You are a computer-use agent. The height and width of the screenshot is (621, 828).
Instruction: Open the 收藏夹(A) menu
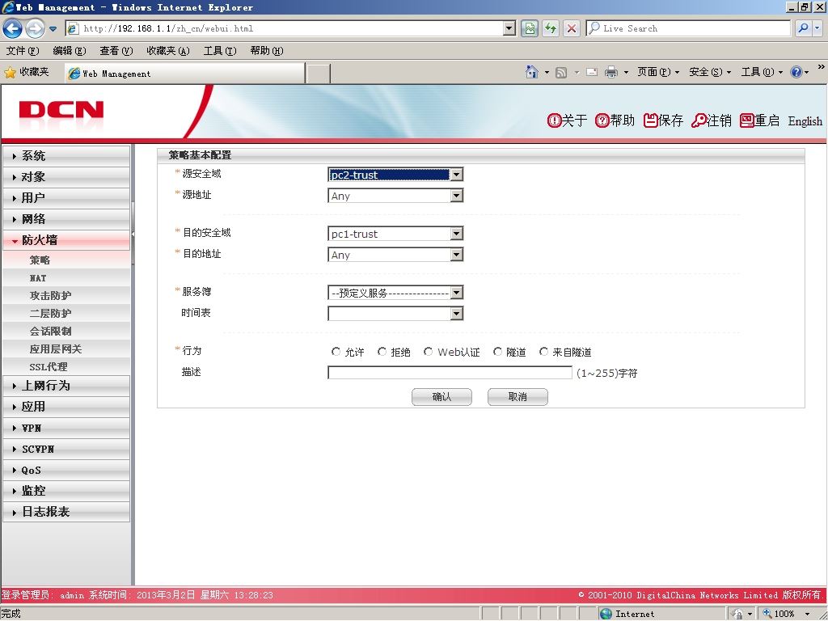click(168, 51)
